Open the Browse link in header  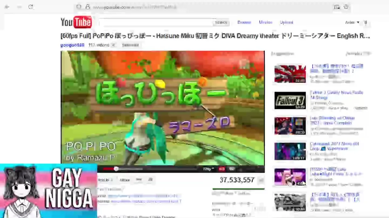[x=244, y=22]
